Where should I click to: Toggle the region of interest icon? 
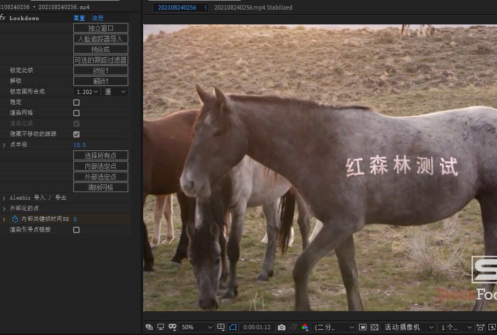233,327
